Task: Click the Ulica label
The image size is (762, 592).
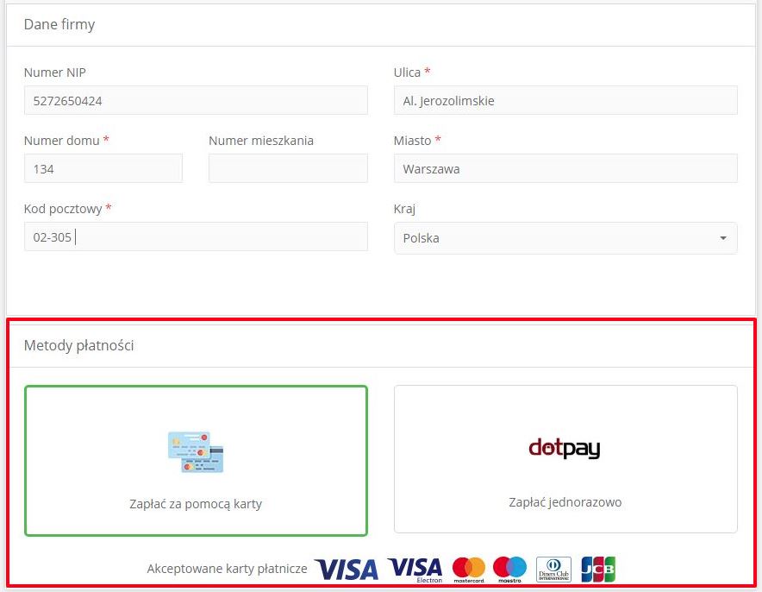Action: tap(407, 72)
